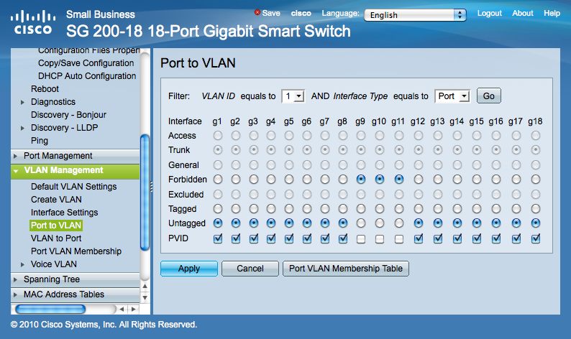571x339 pixels.
Task: Open Create VLAN page
Action: [x=56, y=200]
